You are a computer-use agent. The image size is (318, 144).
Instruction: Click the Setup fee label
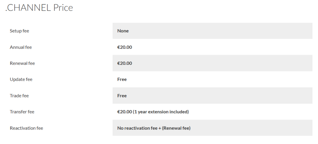pyautogui.click(x=19, y=31)
